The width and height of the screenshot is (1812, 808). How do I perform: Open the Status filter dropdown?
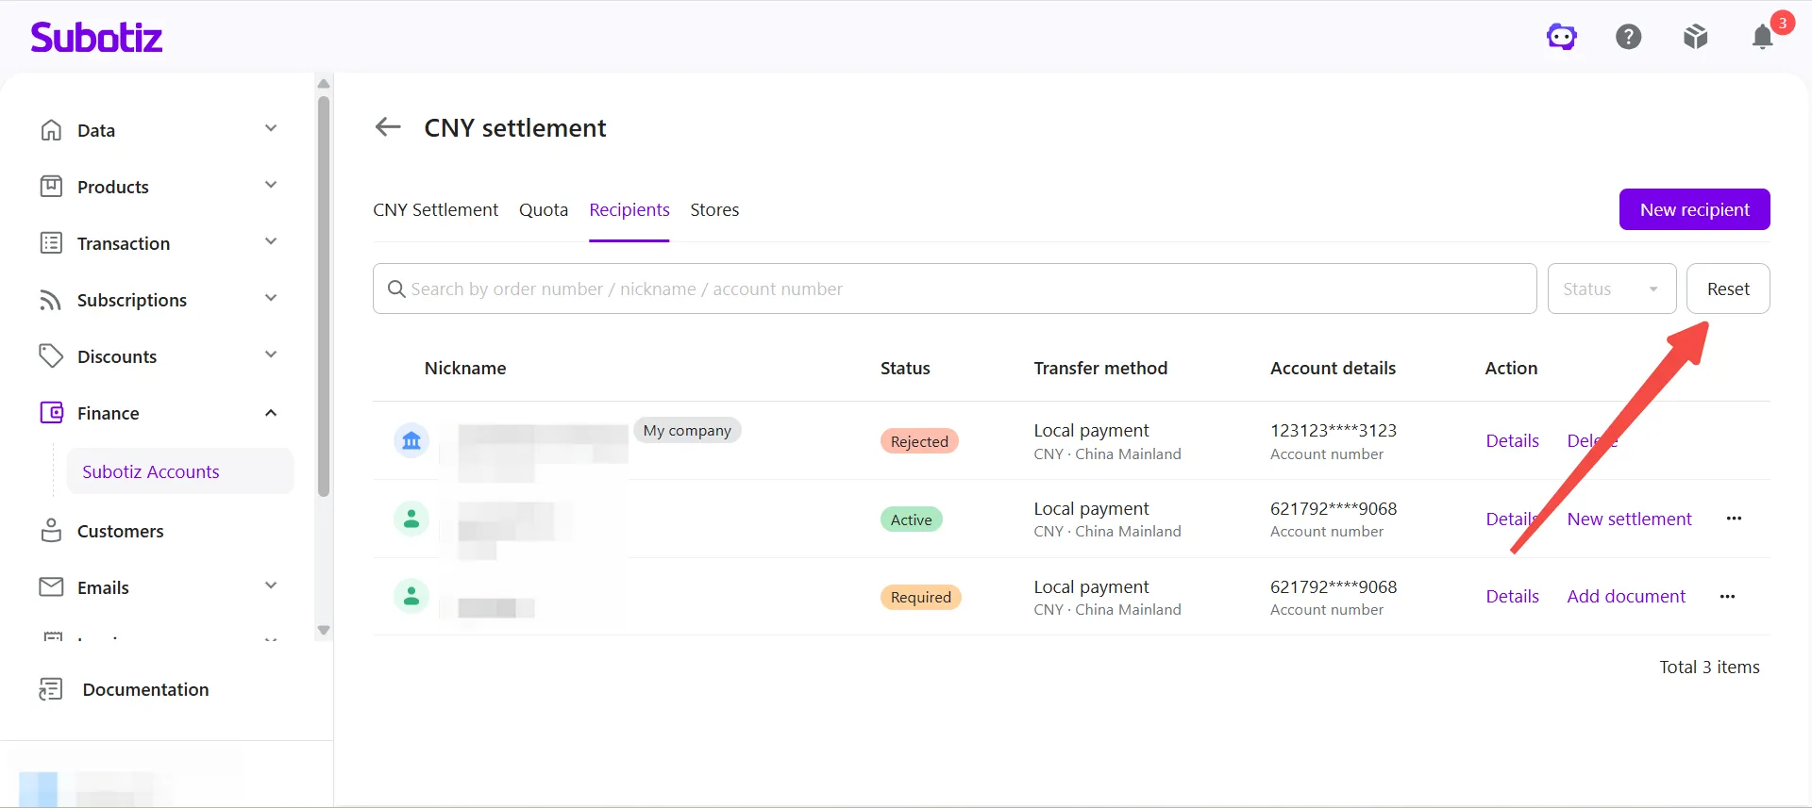(1611, 289)
